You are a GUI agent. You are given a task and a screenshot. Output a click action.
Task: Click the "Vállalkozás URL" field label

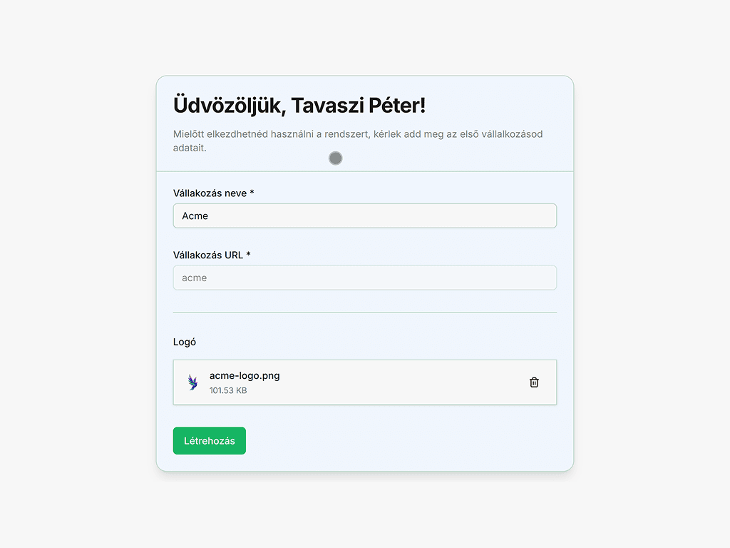point(208,255)
